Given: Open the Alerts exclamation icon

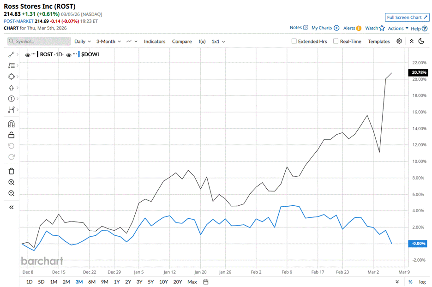Looking at the screenshot, I should pos(359,28).
